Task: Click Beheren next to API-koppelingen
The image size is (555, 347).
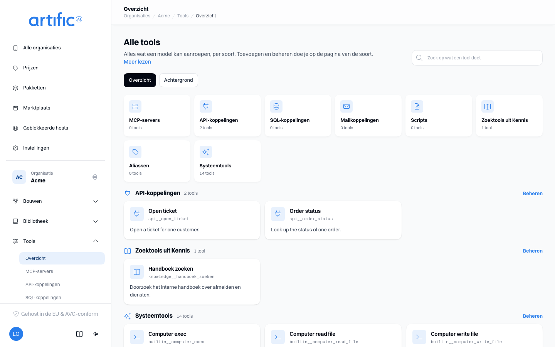Action: (x=533, y=194)
